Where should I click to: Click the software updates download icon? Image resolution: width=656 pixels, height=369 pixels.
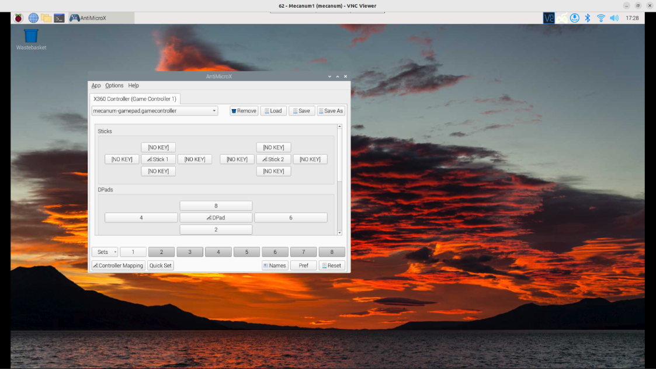click(575, 18)
